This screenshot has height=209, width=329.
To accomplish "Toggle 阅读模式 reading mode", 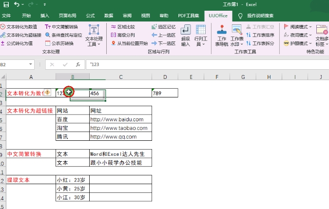I will (x=297, y=27).
